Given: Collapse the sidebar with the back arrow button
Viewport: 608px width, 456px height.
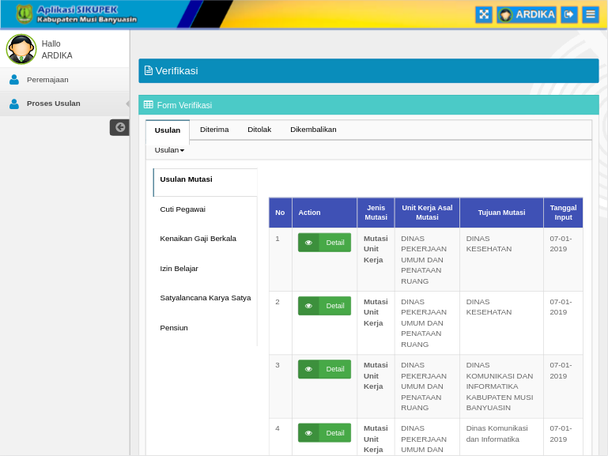Looking at the screenshot, I should point(119,127).
